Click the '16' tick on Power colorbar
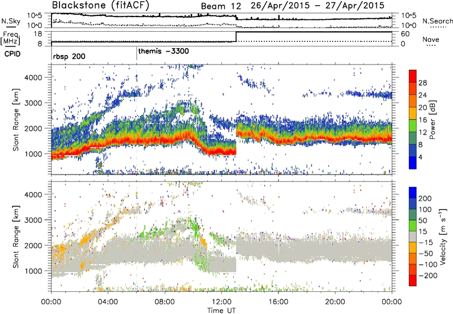Screen dimensions: 453x314 422,120
